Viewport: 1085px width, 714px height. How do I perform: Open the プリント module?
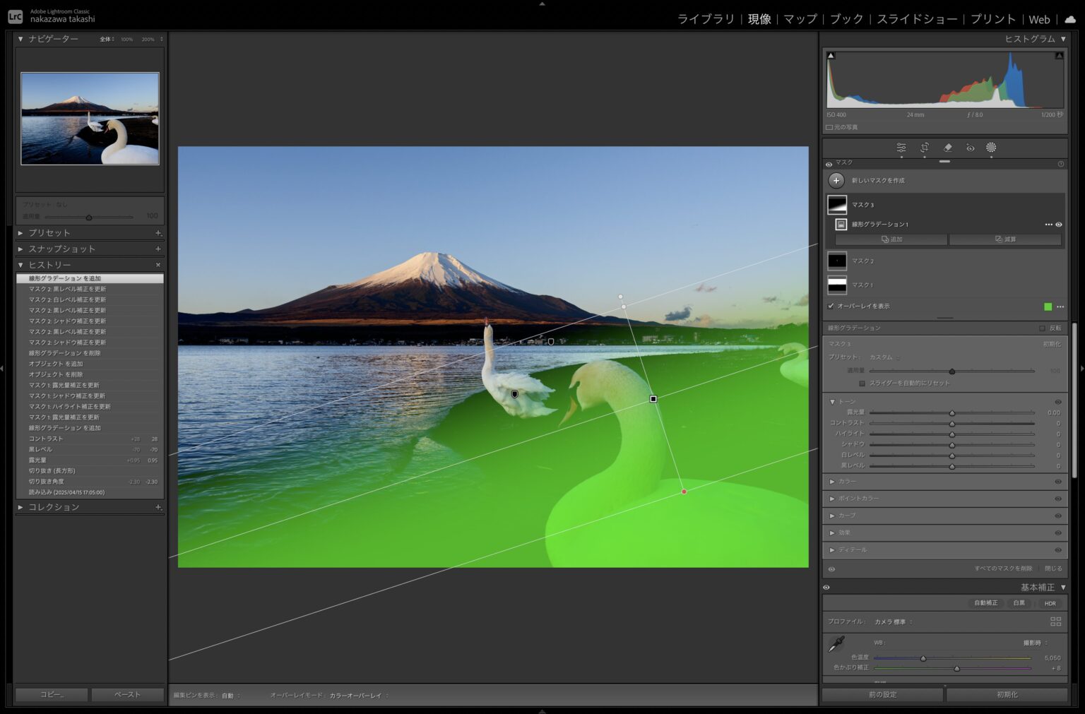(992, 19)
